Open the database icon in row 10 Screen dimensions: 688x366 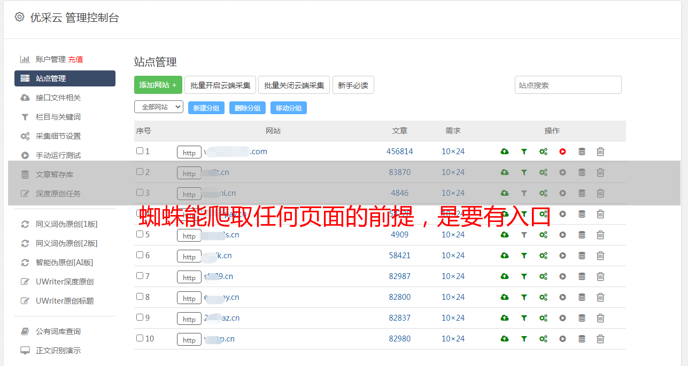(x=582, y=339)
